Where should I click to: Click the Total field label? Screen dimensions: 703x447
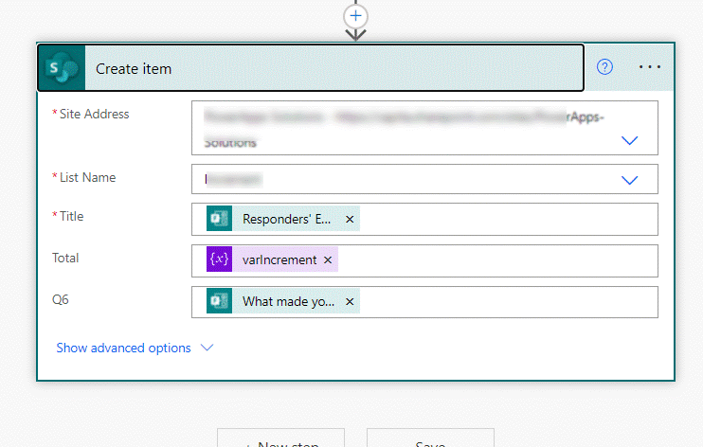(65, 258)
